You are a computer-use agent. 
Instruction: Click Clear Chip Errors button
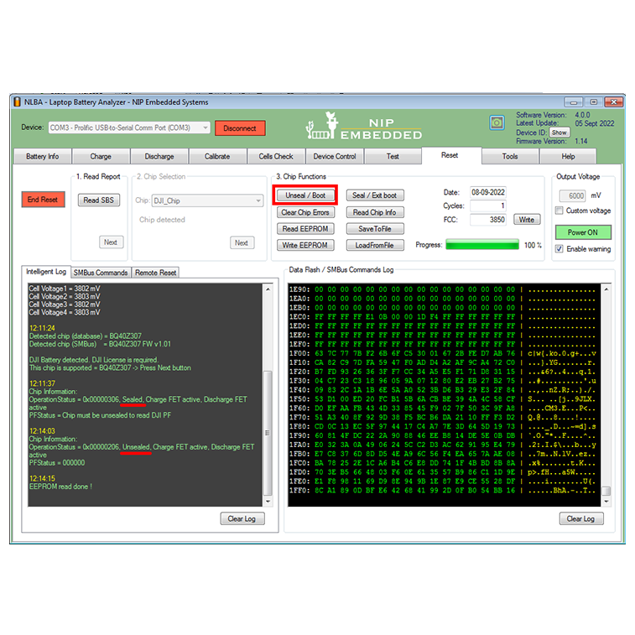click(305, 212)
